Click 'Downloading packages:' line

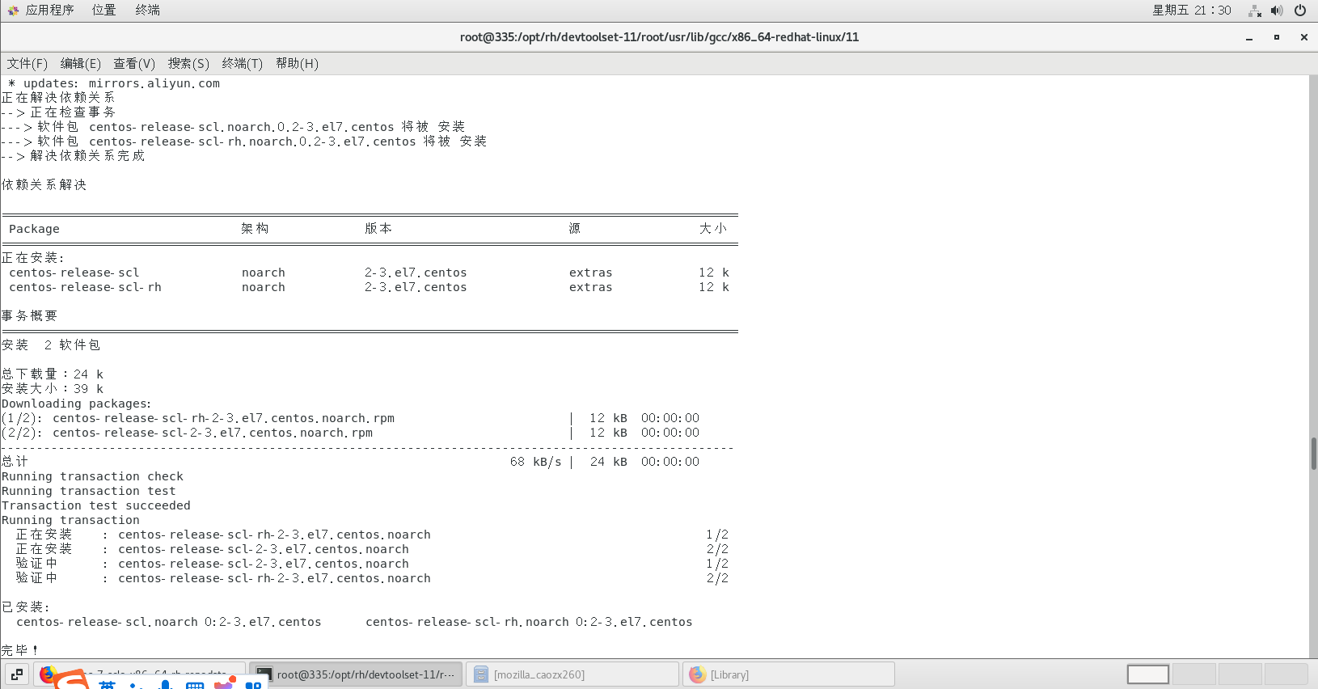[76, 404]
